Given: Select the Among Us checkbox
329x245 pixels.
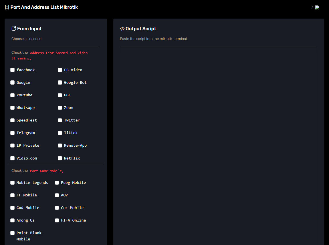Looking at the screenshot, I should click(12, 220).
